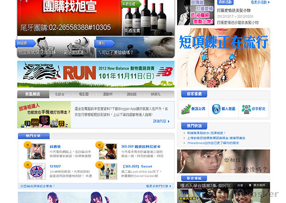The height and width of the screenshot is (203, 286).
Task: Open the 7Headlines news link
Action: coord(213,143)
